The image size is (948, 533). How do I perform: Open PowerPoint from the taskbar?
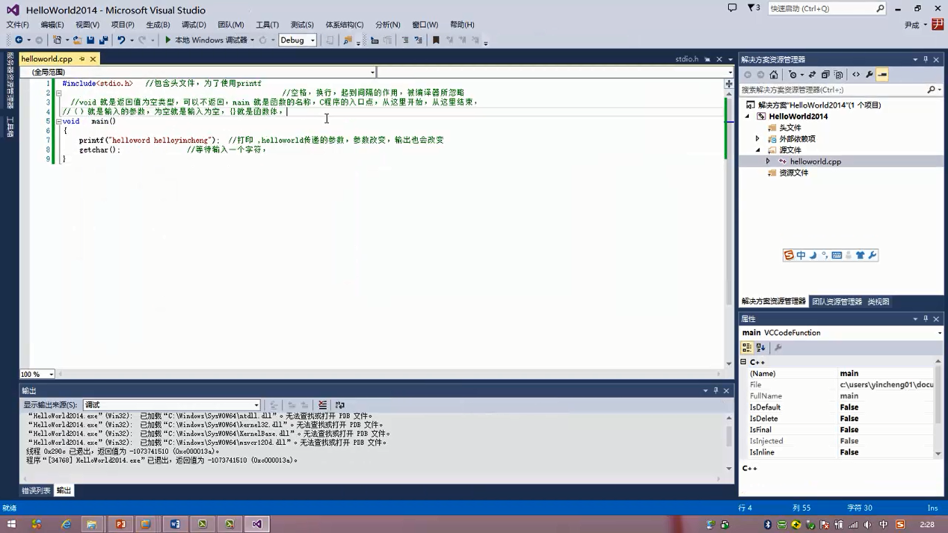click(x=120, y=524)
